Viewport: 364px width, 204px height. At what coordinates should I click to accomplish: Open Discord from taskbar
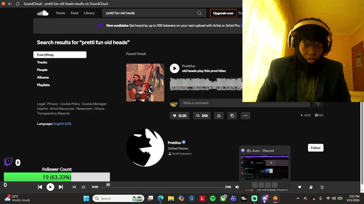[265, 198]
